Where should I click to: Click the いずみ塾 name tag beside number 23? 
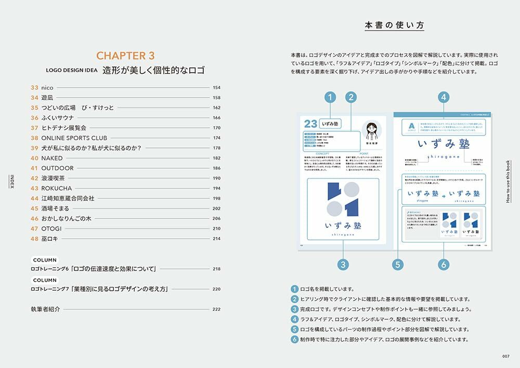[x=330, y=124]
